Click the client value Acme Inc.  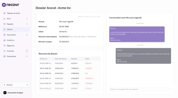tap(63, 32)
